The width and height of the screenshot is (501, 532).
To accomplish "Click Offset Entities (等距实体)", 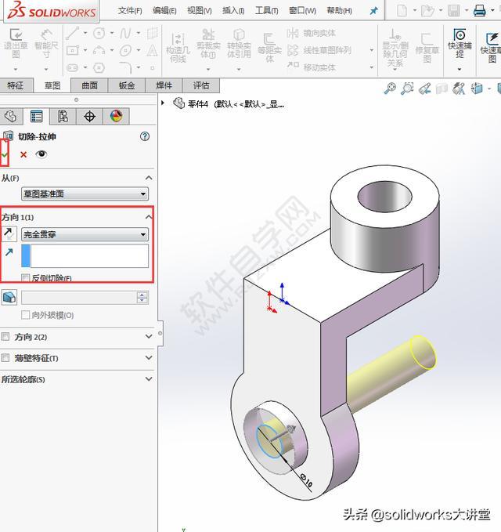I will pyautogui.click(x=269, y=48).
